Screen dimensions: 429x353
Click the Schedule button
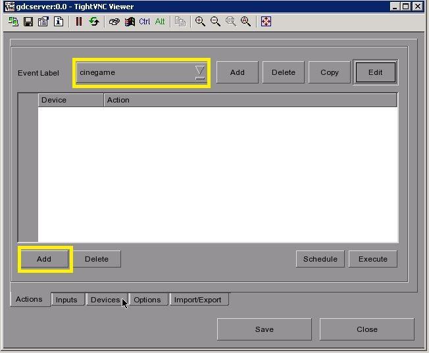(320, 259)
